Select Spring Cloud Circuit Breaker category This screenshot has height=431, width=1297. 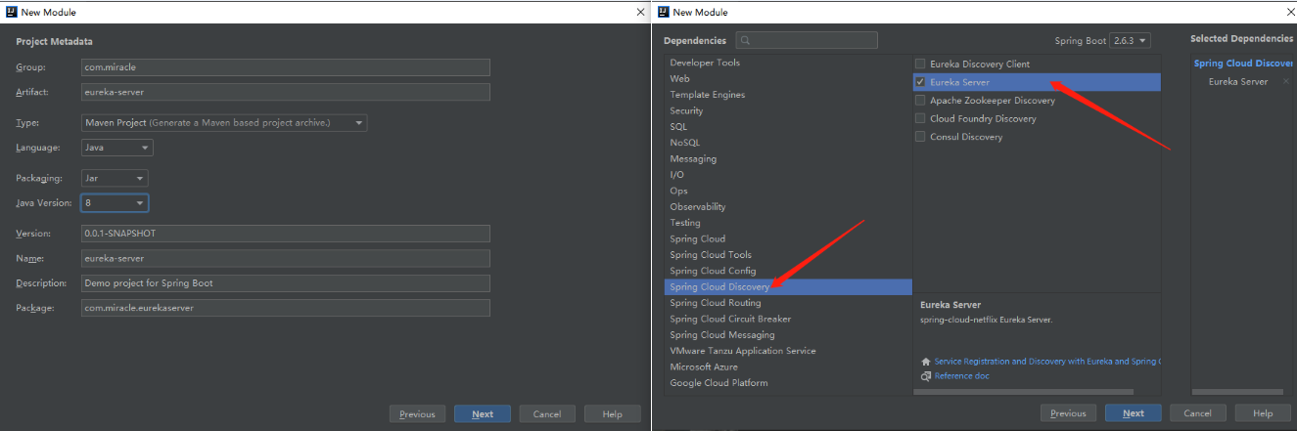(730, 319)
